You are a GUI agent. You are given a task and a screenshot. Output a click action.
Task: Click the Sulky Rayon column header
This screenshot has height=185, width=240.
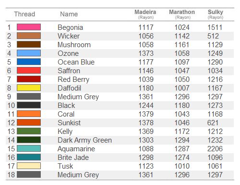coord(216,14)
